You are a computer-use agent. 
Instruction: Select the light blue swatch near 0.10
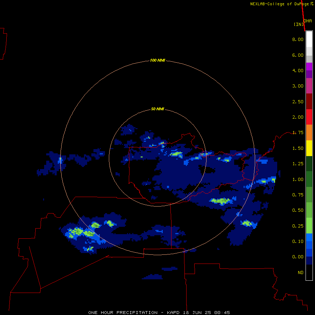pos(309,237)
